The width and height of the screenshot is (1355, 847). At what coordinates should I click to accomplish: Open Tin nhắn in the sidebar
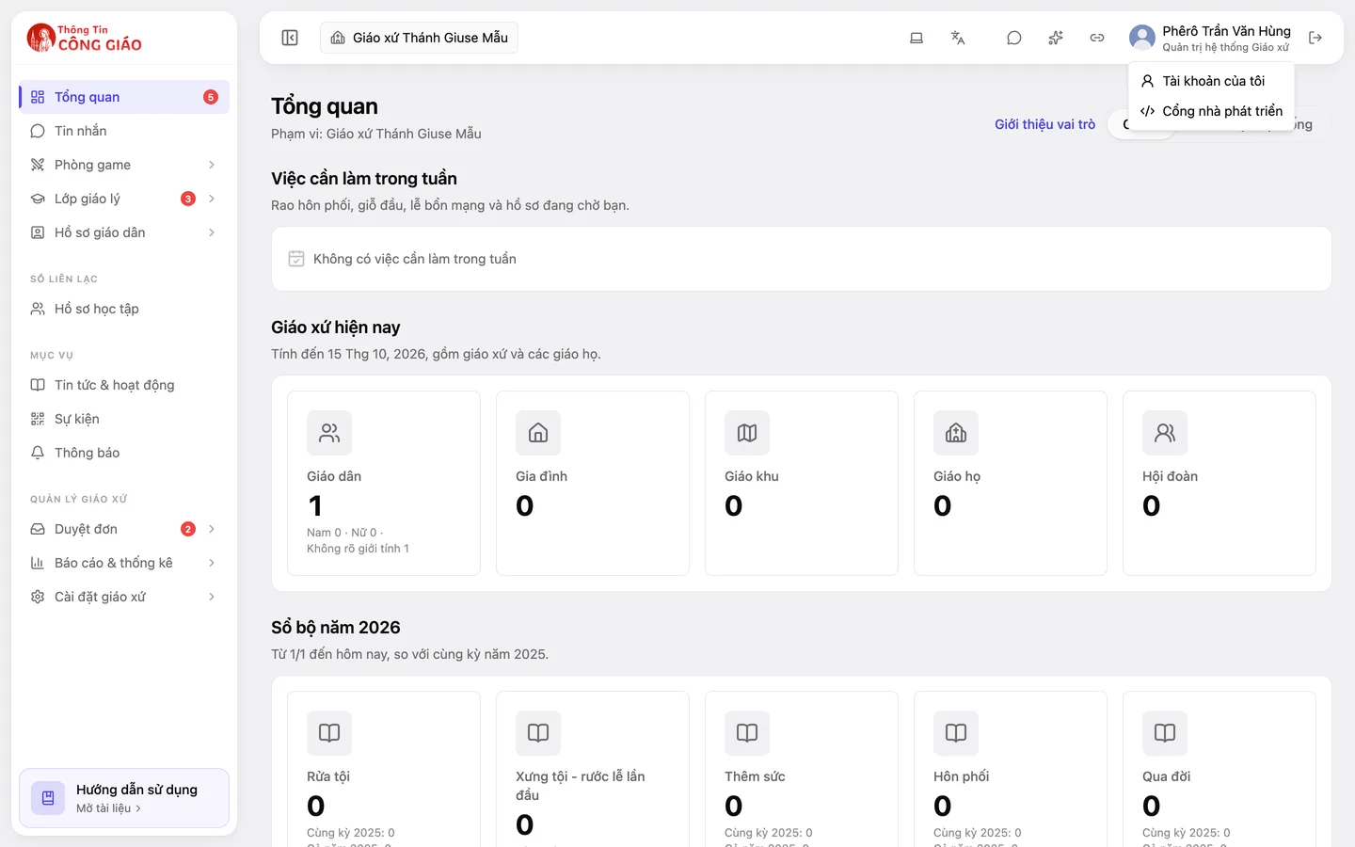tap(124, 131)
